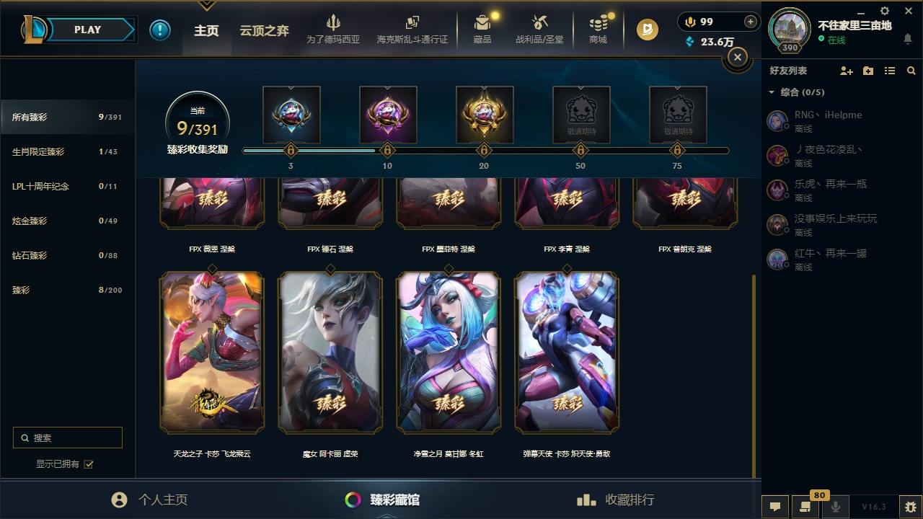Click the 20 milestone lock on progress bar
This screenshot has width=923, height=519.
click(x=484, y=150)
